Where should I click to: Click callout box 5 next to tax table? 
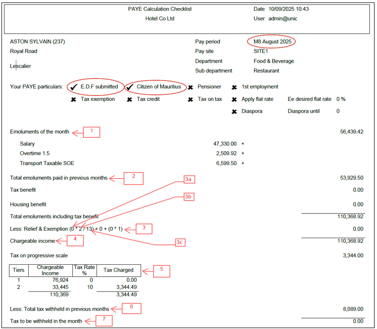tap(161, 270)
